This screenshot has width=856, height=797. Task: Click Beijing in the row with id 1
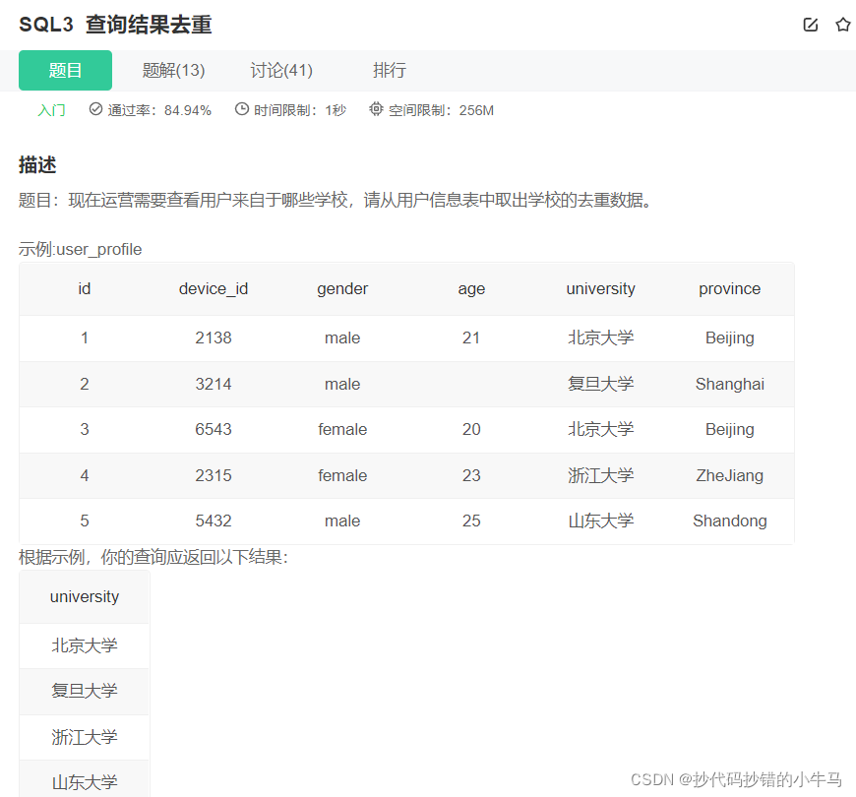pyautogui.click(x=730, y=337)
